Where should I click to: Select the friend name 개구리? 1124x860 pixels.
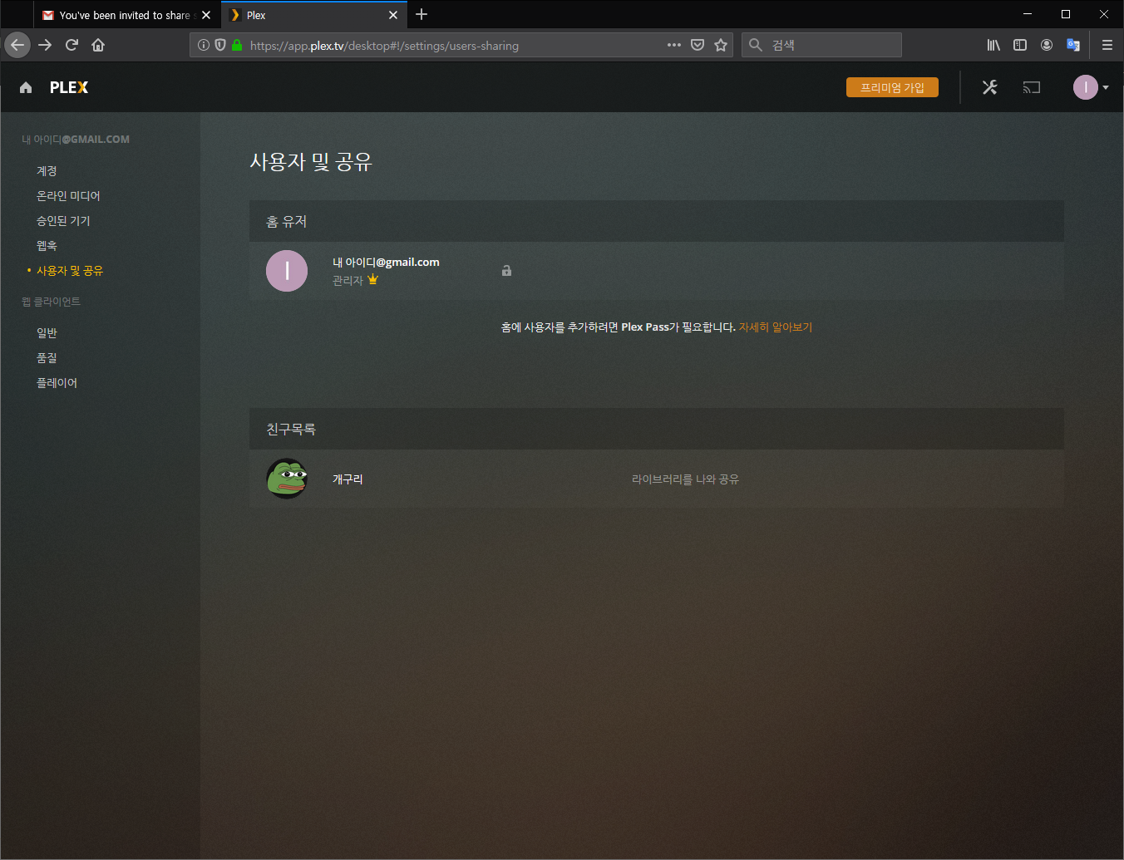[348, 479]
